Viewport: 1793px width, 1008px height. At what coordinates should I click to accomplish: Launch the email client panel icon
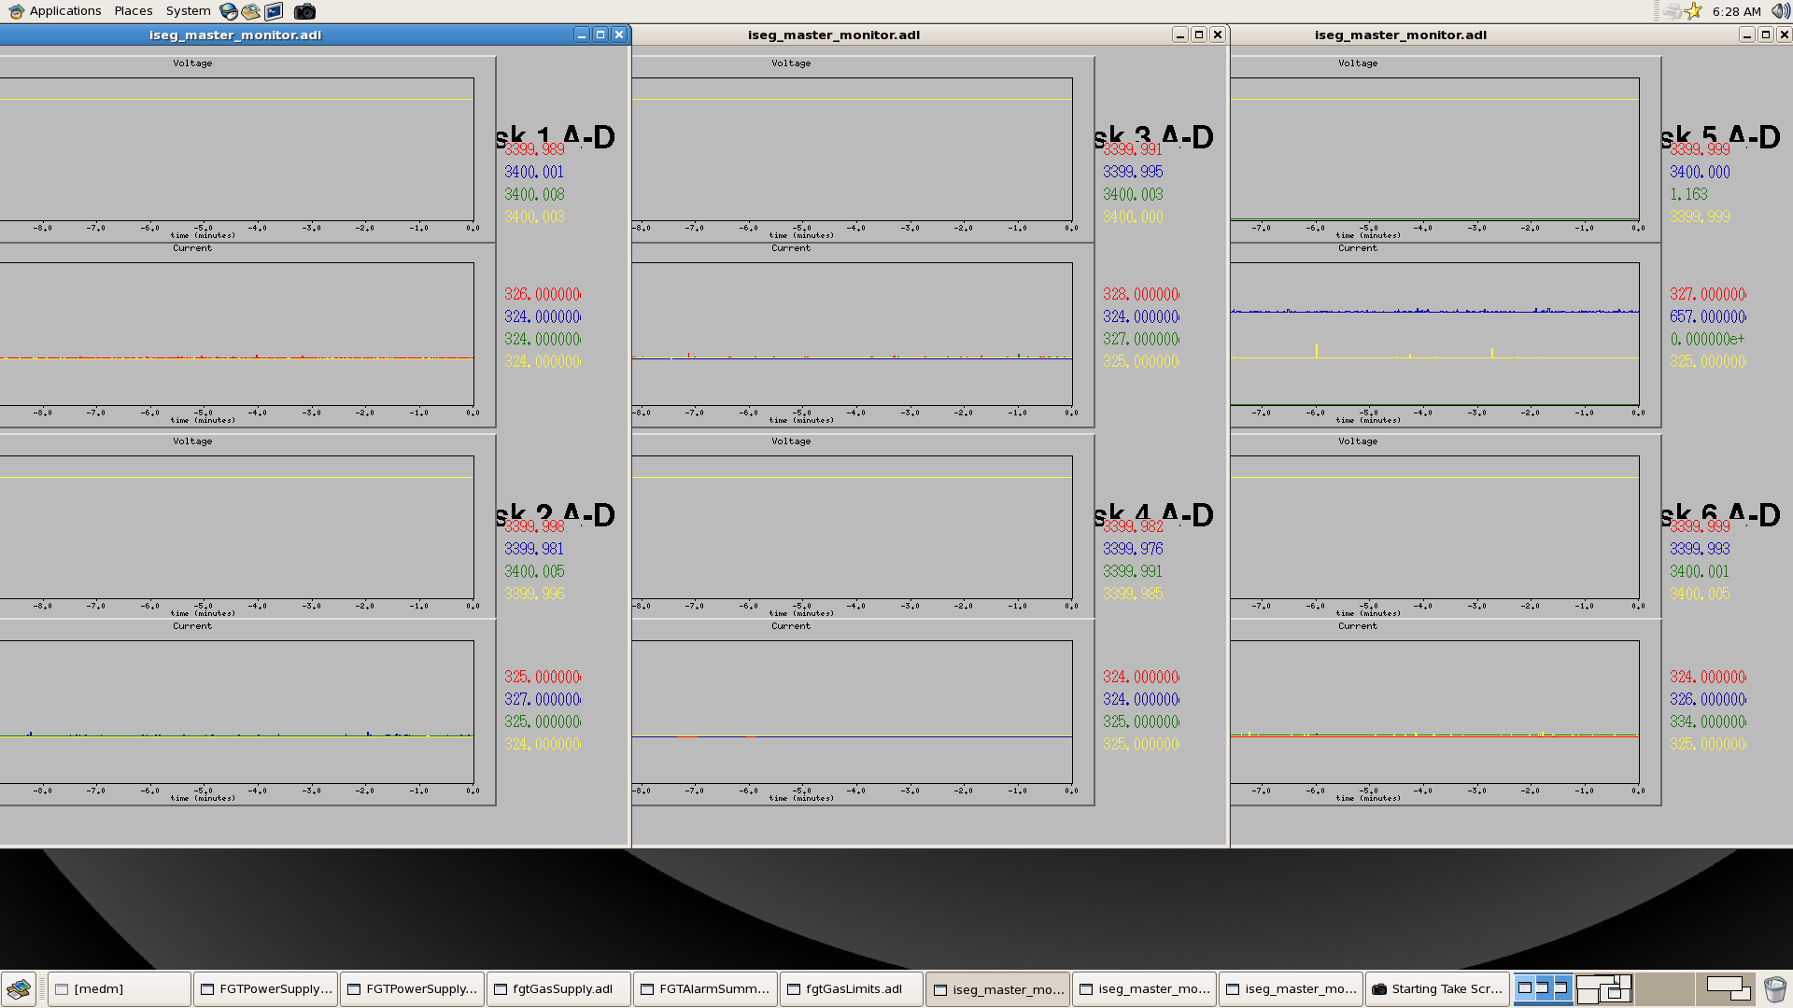click(251, 11)
